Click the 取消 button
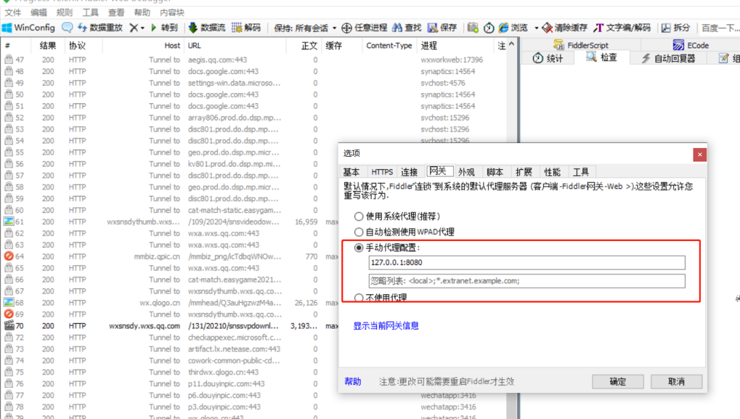Viewport: 740px width, 419px height. click(x=676, y=381)
